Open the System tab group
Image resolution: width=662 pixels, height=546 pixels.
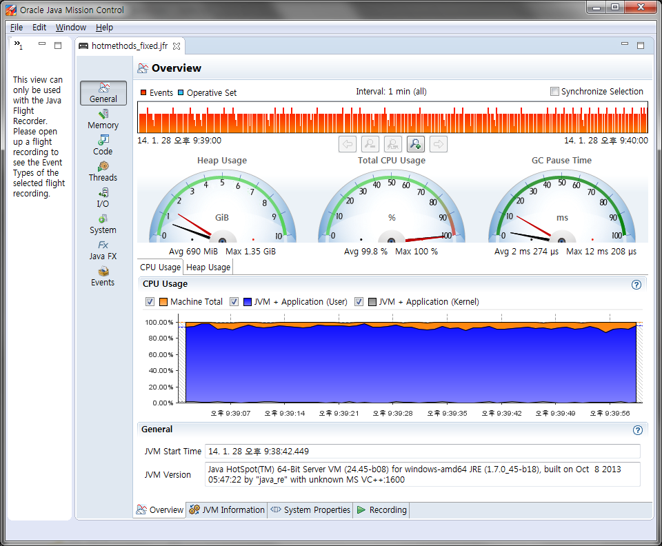pos(103,224)
